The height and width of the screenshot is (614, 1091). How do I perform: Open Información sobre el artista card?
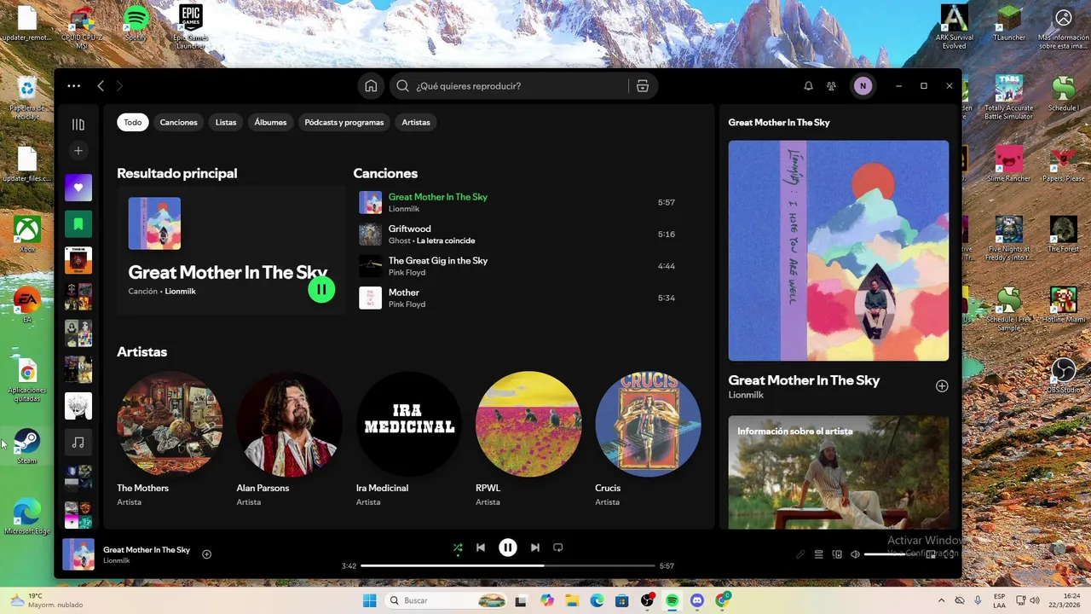pos(839,472)
